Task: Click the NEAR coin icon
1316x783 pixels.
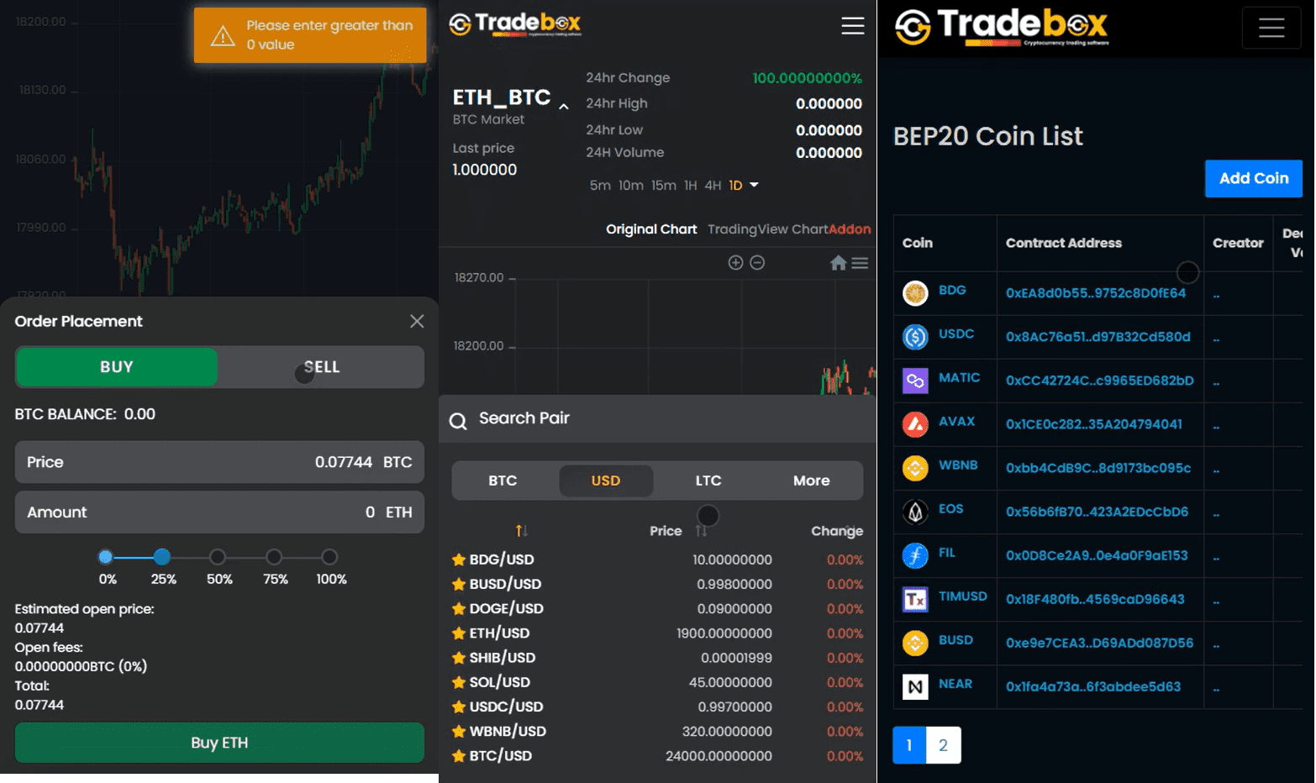Action: click(x=915, y=686)
